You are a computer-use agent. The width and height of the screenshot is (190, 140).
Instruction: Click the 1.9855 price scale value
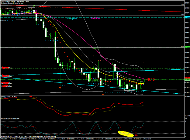187,72
